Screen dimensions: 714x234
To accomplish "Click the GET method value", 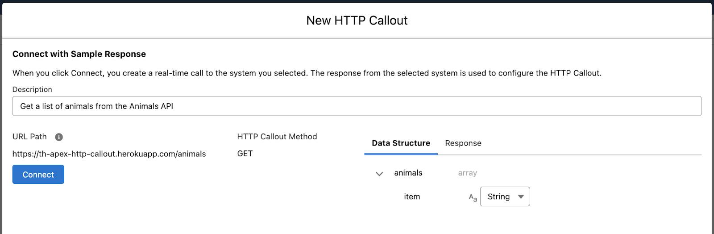I will [x=245, y=154].
